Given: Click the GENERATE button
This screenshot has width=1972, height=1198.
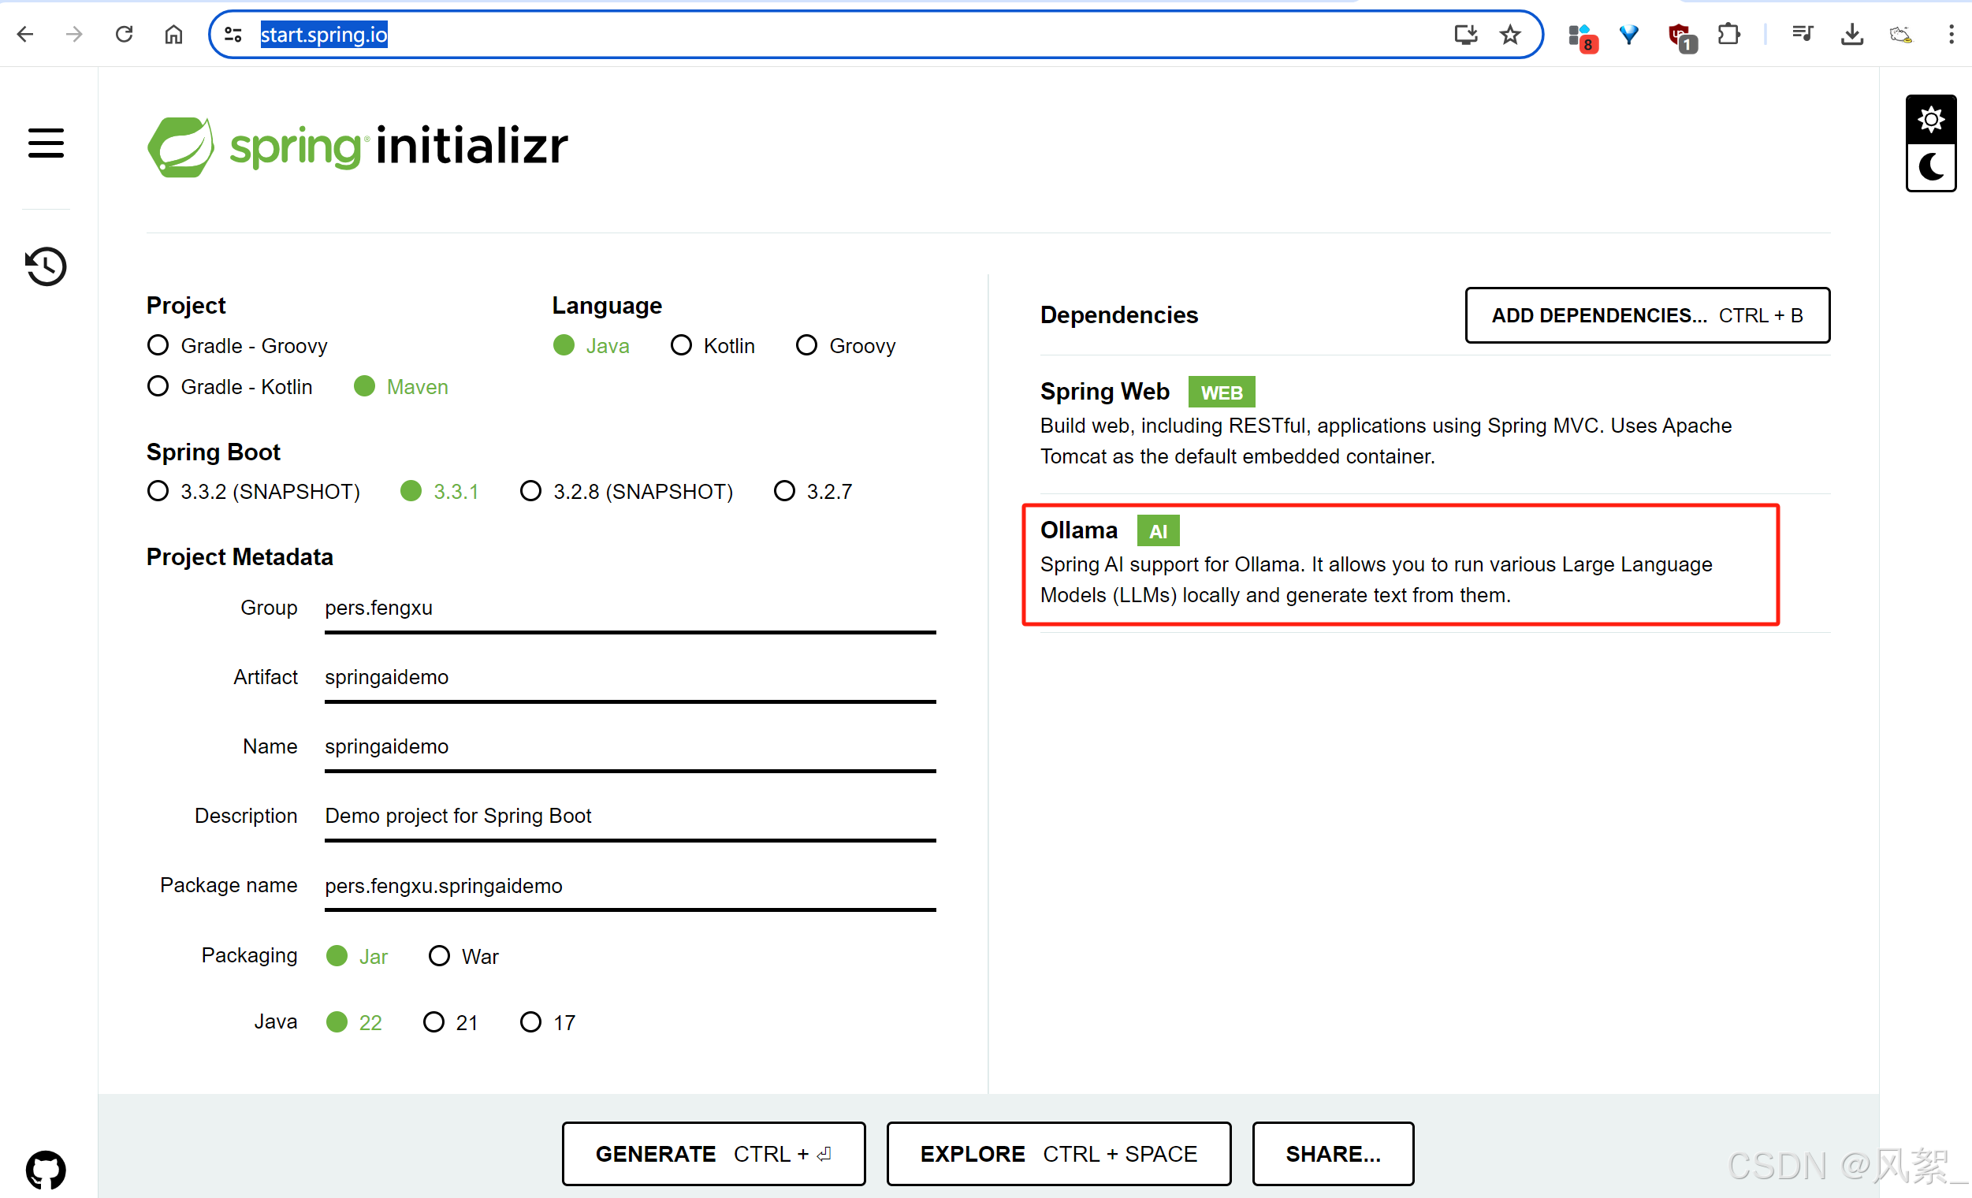Looking at the screenshot, I should click(x=713, y=1154).
